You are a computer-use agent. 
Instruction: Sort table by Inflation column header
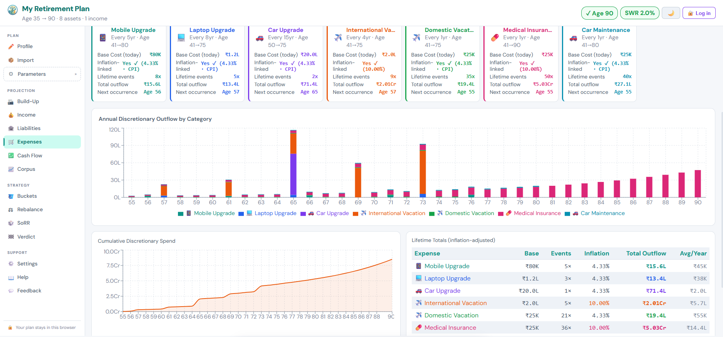(597, 254)
